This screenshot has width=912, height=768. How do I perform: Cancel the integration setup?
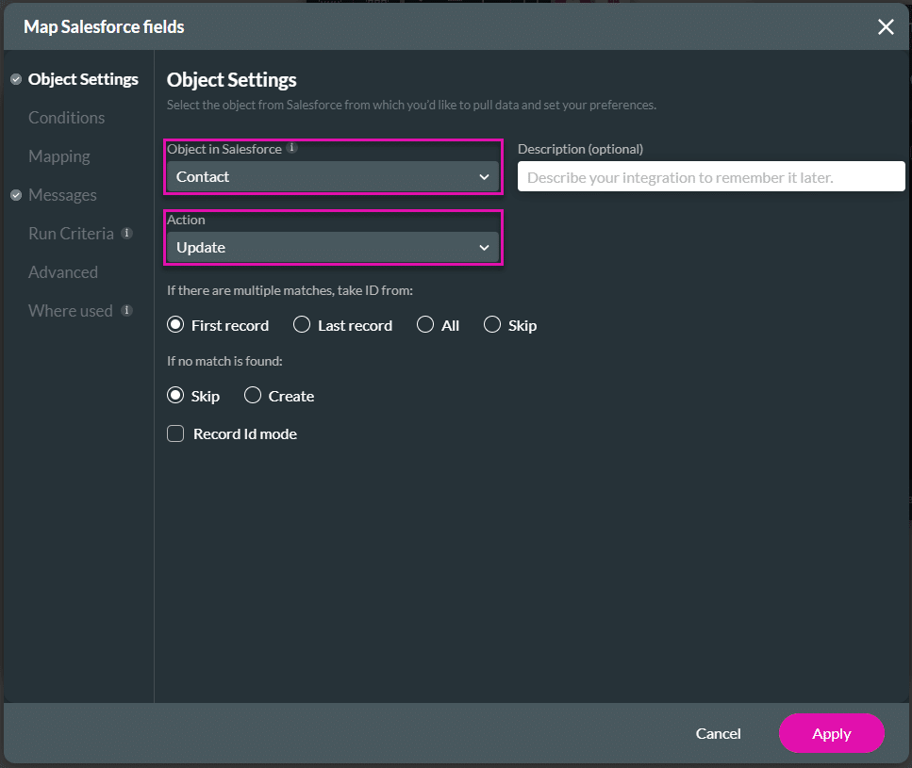(718, 733)
